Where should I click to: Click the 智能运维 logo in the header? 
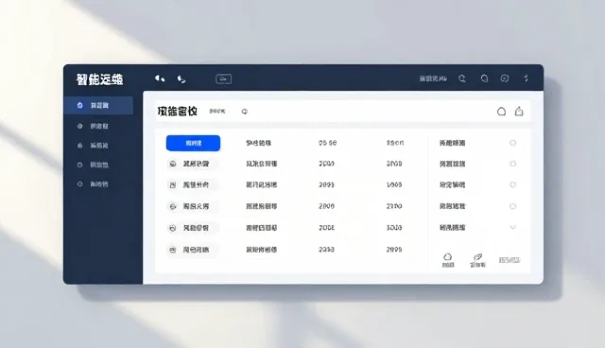click(x=100, y=79)
